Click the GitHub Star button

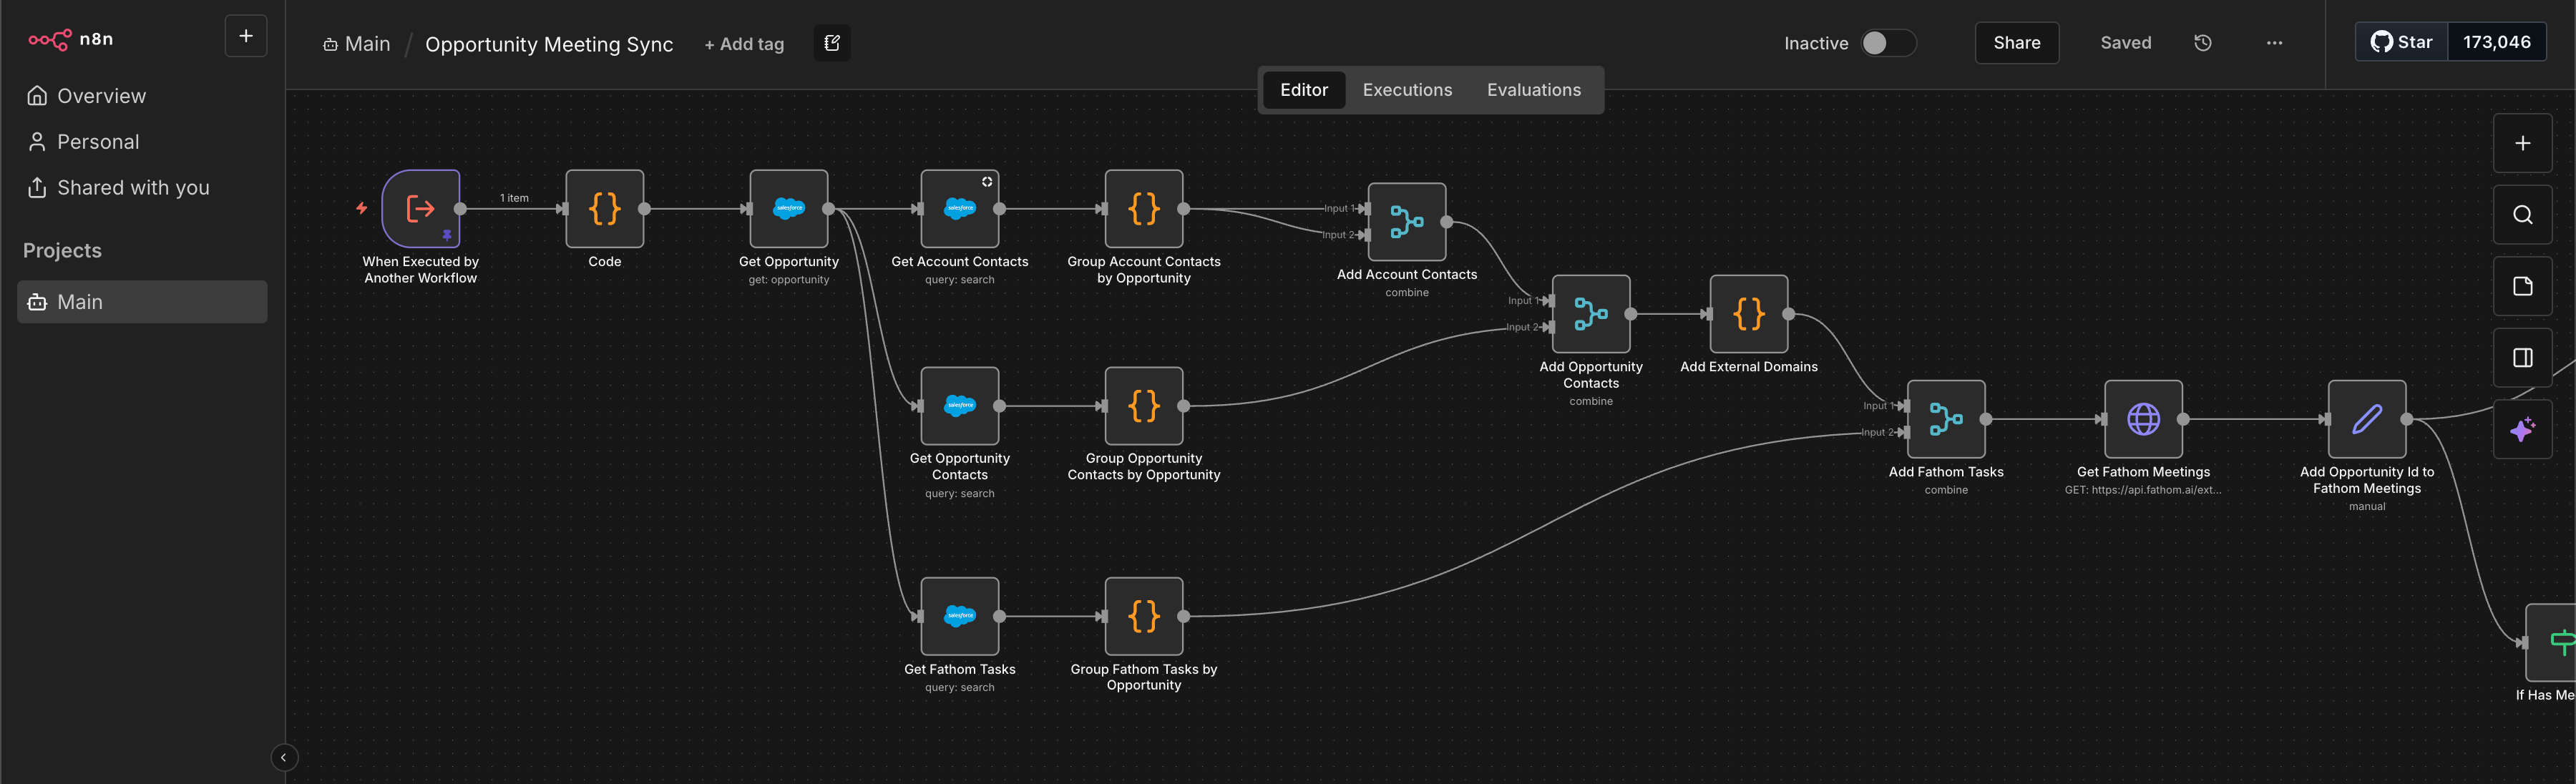click(2401, 42)
